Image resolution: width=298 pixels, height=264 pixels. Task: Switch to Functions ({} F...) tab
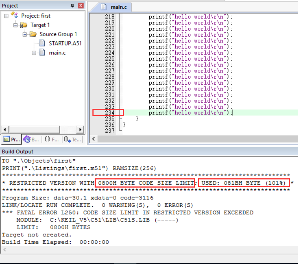tap(51, 140)
